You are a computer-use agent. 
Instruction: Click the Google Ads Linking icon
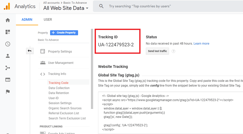[x=43, y=133]
